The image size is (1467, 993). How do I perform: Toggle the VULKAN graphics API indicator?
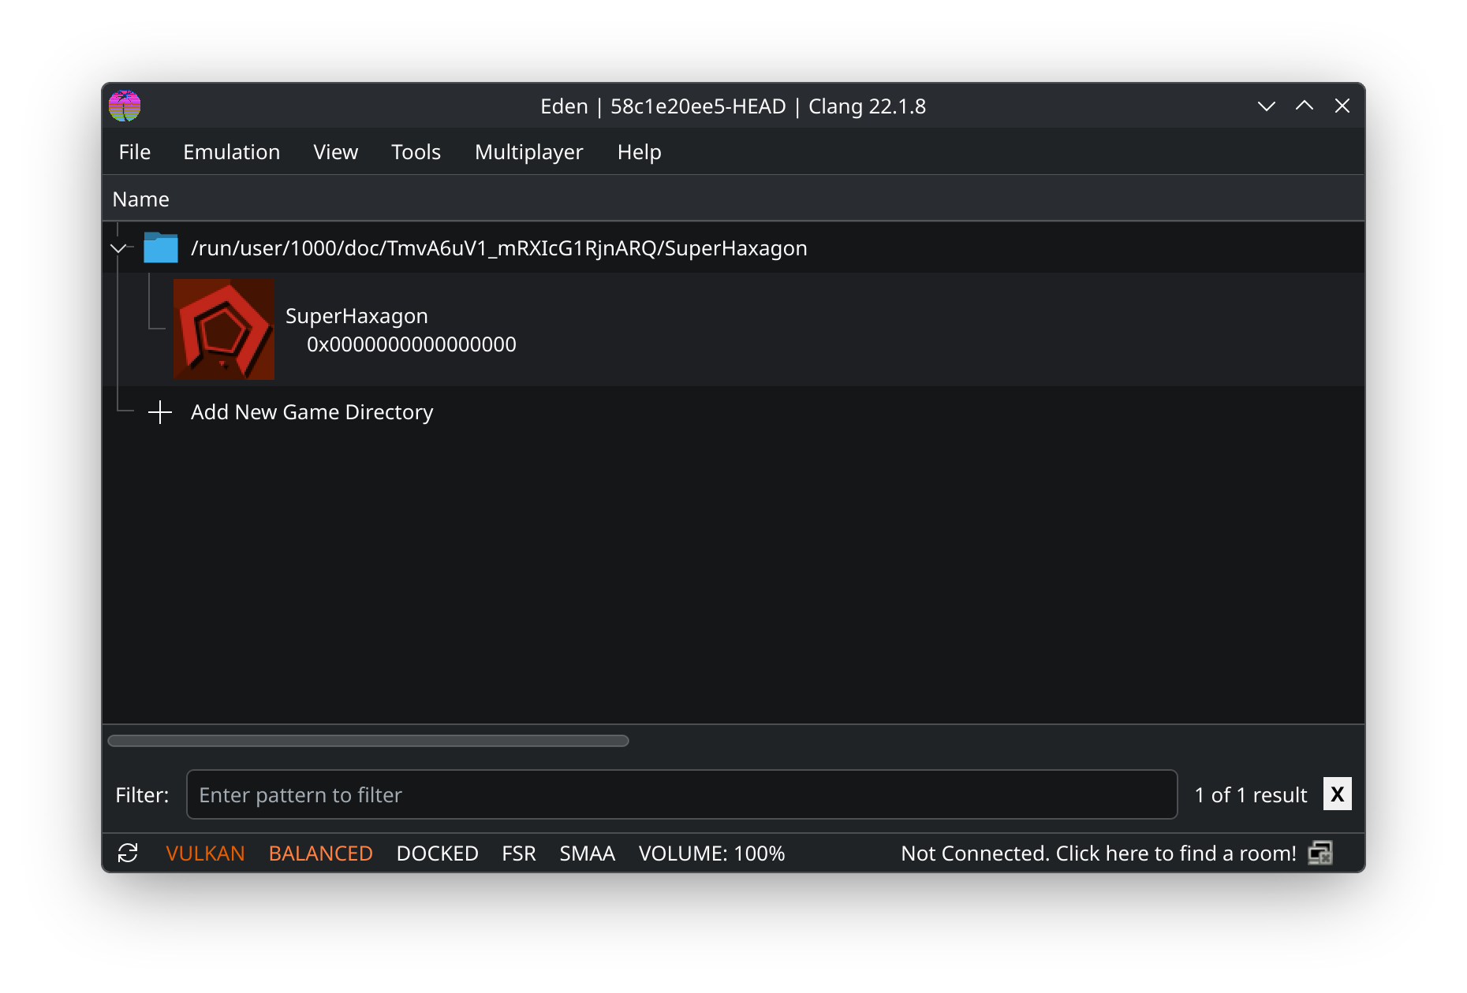click(206, 854)
